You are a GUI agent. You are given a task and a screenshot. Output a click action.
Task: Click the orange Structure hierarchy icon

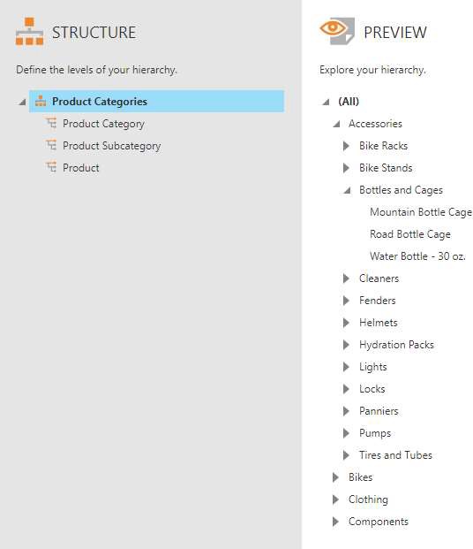29,32
